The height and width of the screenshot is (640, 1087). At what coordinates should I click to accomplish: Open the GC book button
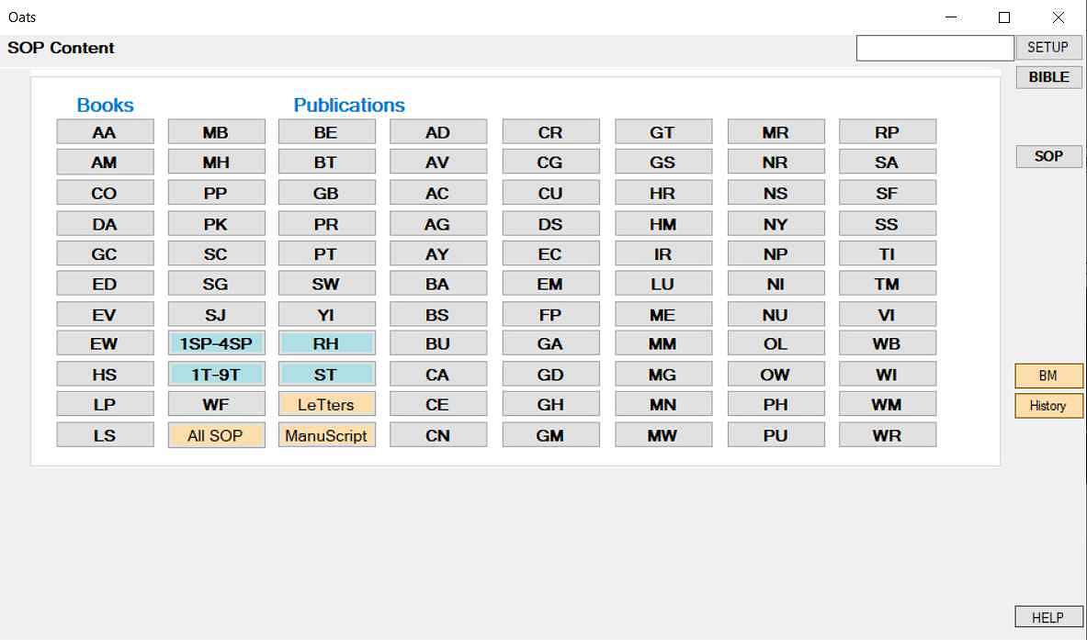pos(105,254)
